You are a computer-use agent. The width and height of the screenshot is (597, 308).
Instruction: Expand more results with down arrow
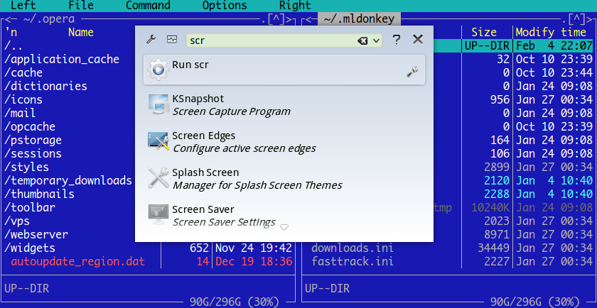coord(284,227)
